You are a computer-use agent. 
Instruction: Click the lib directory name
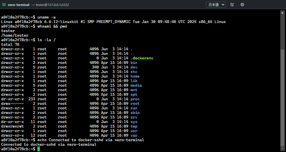(134, 81)
